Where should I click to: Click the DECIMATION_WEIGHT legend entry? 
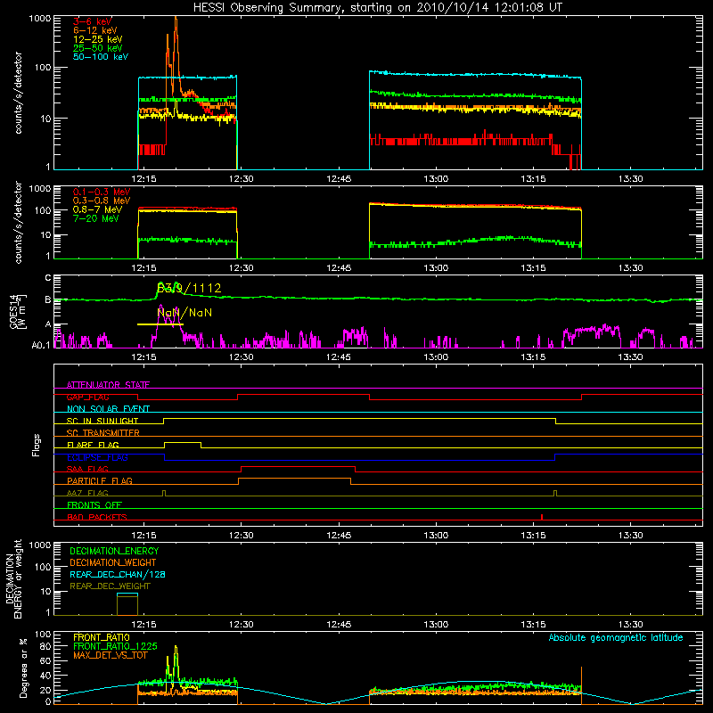(x=113, y=563)
